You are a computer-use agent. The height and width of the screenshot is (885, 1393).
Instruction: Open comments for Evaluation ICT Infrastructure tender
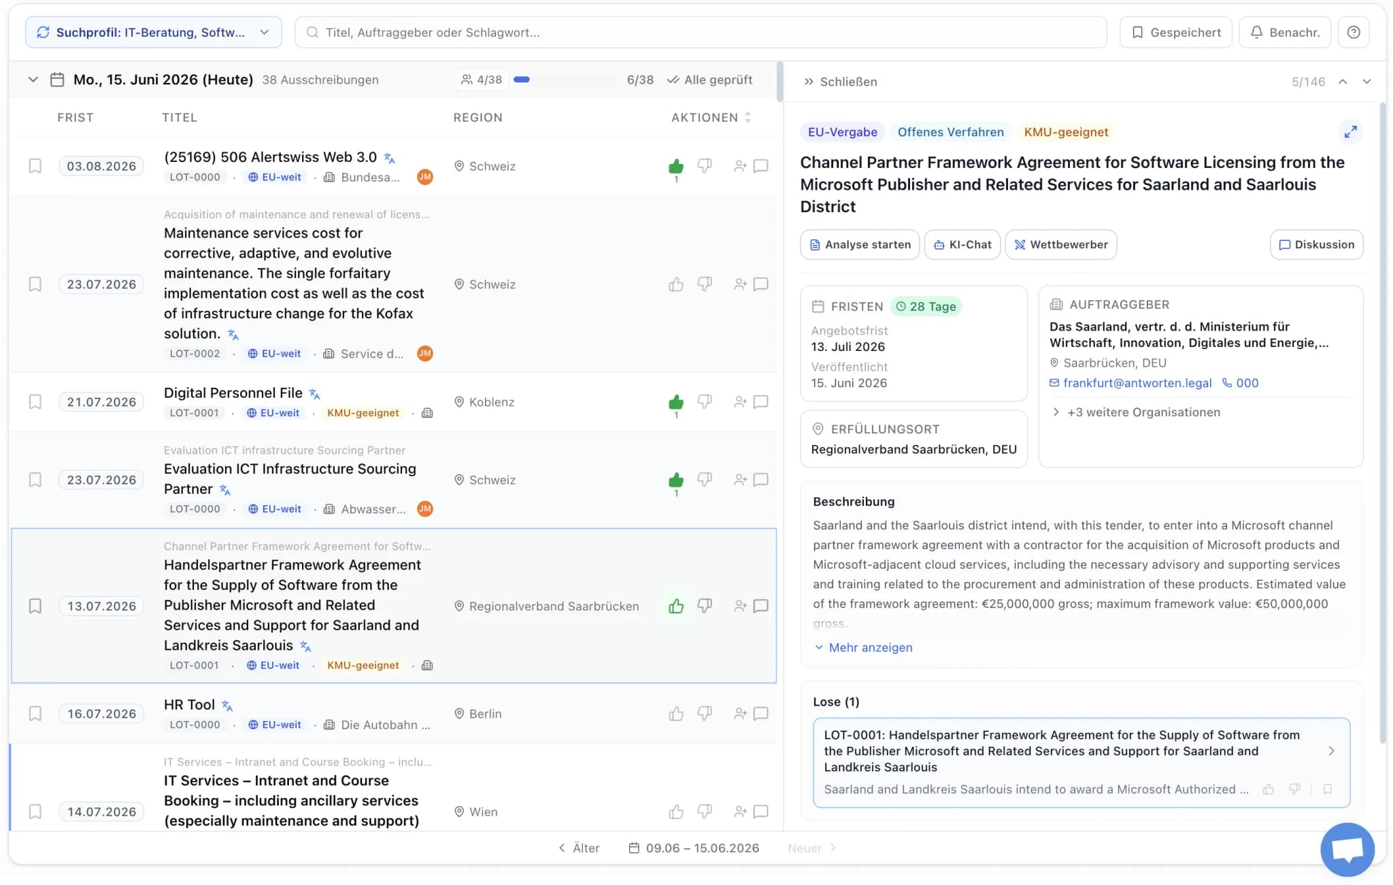(761, 480)
